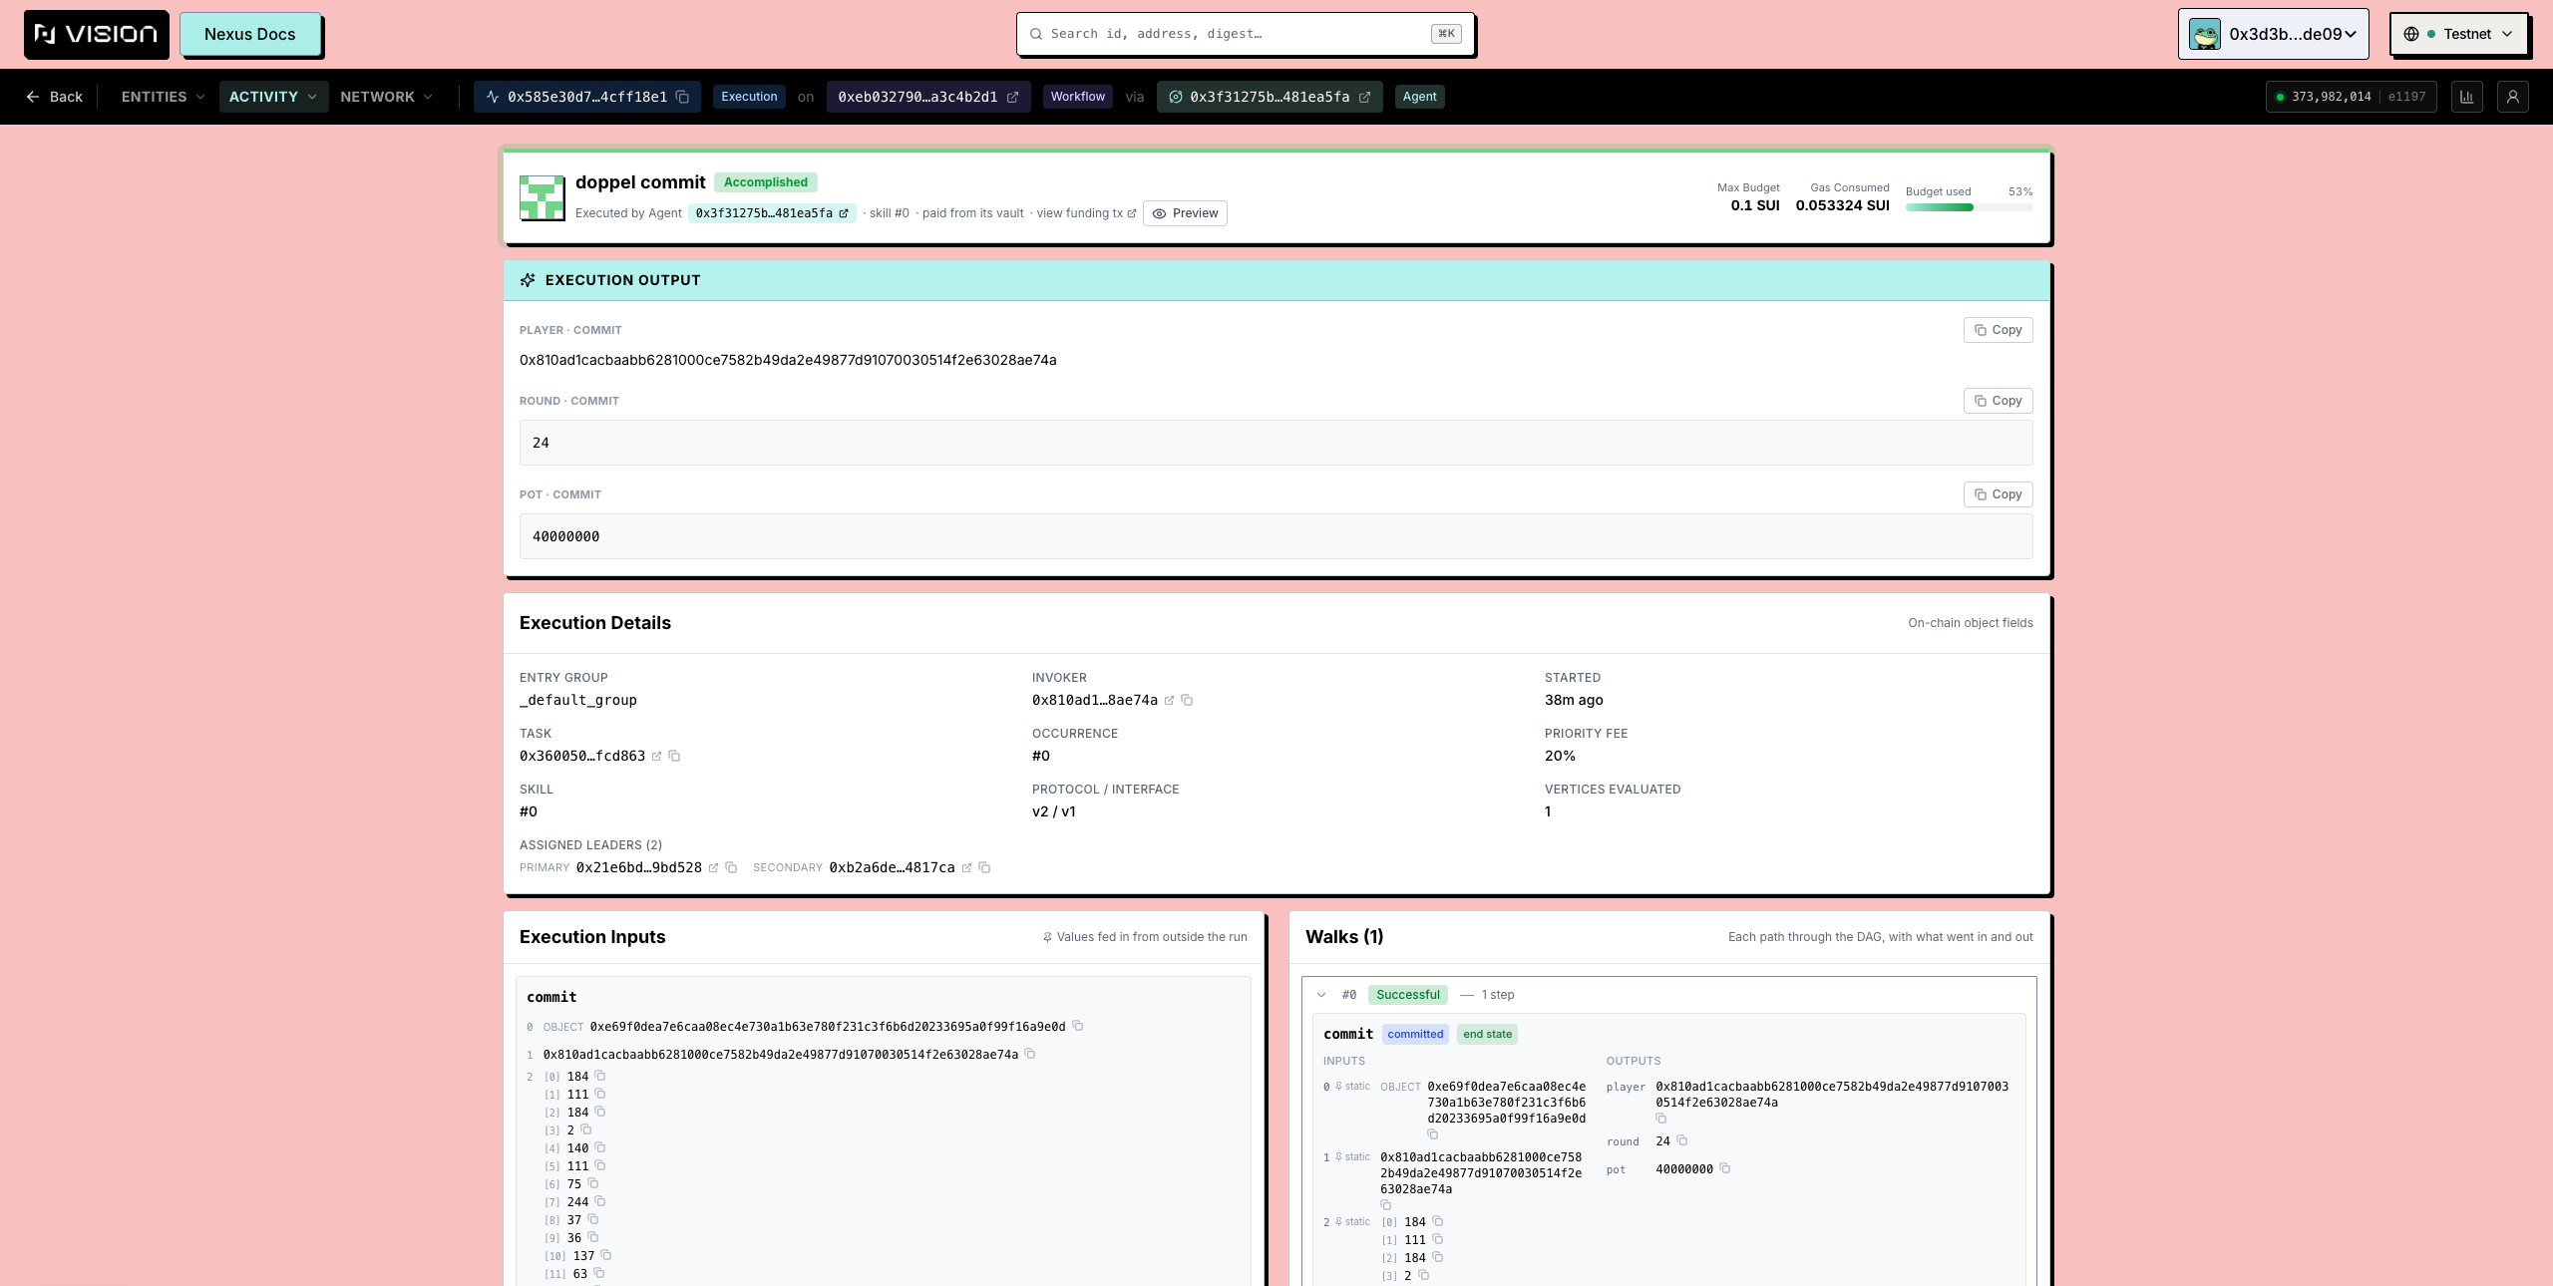Click the 'end state' tag
Screen dimensions: 2553x1286
coord(1487,1035)
